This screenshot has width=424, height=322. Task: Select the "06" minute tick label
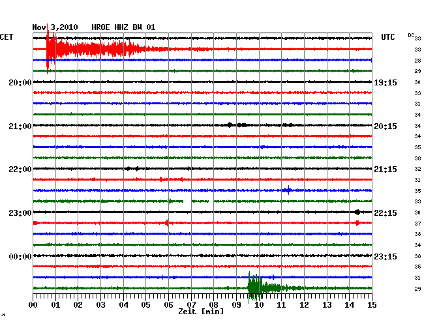168,305
